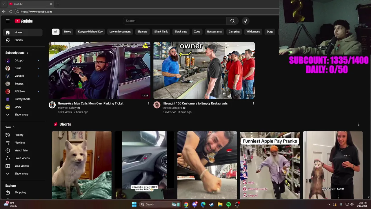
Task: Click into the YouTube search field
Action: point(174,21)
